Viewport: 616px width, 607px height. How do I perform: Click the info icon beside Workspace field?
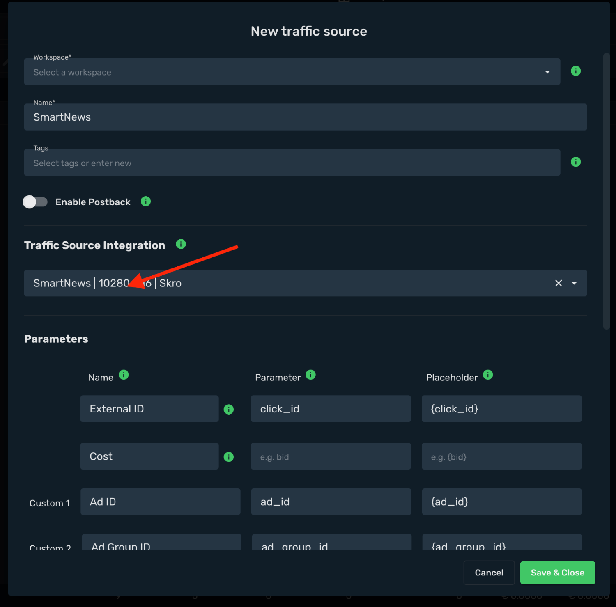576,71
